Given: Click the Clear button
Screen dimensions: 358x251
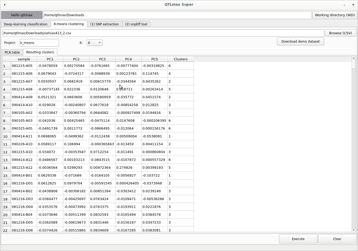Looking at the screenshot, I should click(x=337, y=239).
